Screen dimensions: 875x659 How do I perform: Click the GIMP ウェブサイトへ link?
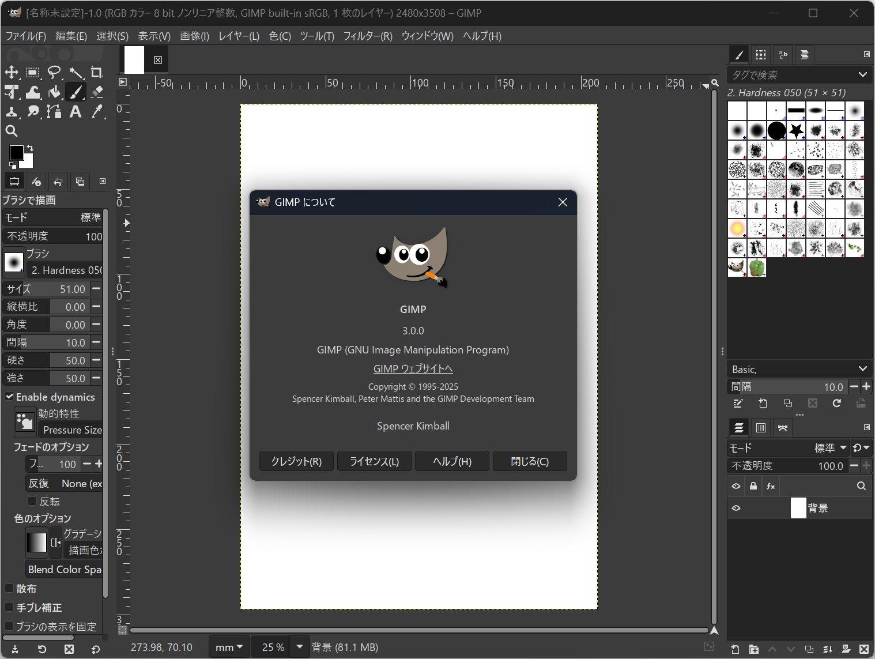[x=413, y=368]
